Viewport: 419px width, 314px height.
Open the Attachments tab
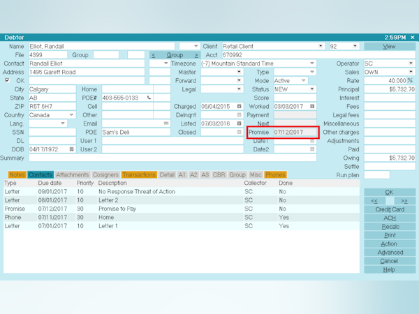pyautogui.click(x=73, y=174)
